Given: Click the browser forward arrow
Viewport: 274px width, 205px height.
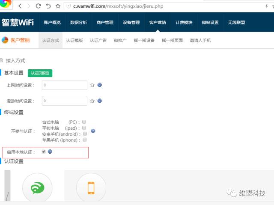Looking at the screenshot, I should pos(30,6).
